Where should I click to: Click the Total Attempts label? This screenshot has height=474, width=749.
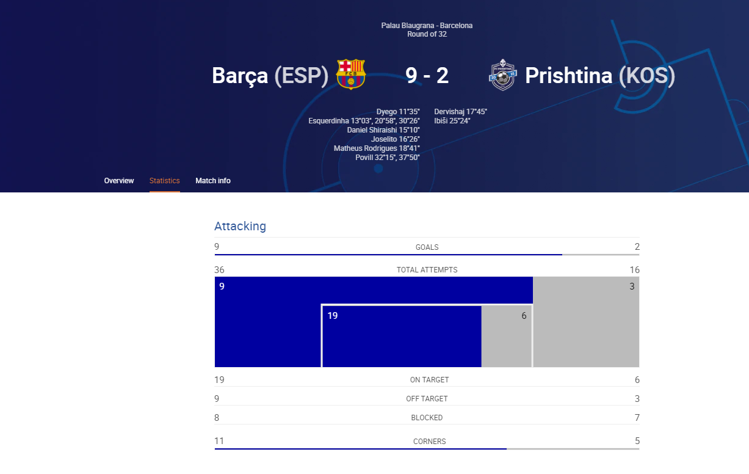click(427, 270)
